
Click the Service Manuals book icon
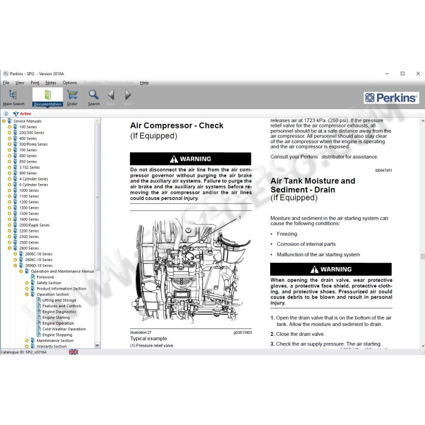click(10, 121)
